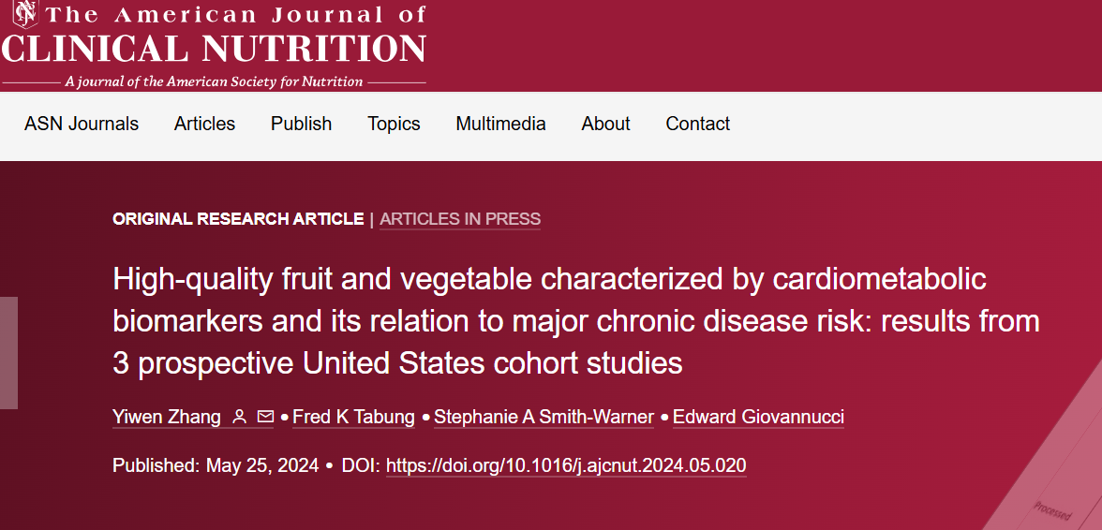
Task: Open the ASN Journals menu
Action: click(82, 124)
